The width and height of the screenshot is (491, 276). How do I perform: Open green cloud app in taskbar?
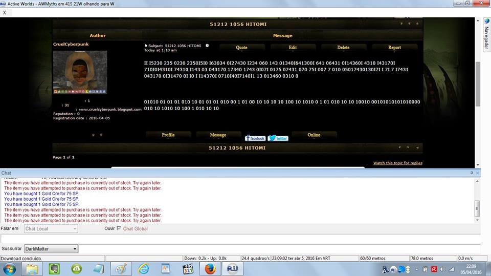(76, 269)
